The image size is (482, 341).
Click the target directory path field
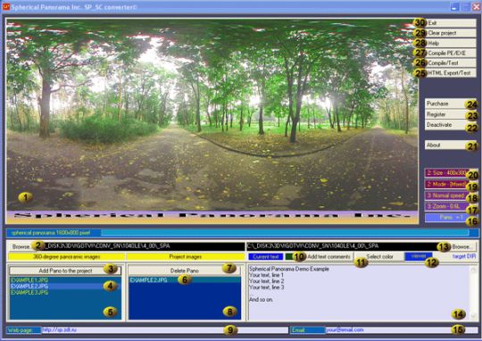pyautogui.click(x=345, y=246)
